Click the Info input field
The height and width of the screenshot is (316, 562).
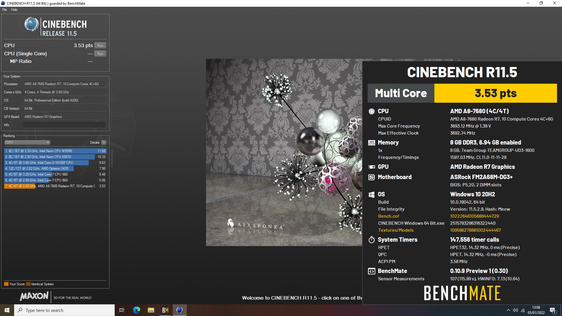coord(64,125)
